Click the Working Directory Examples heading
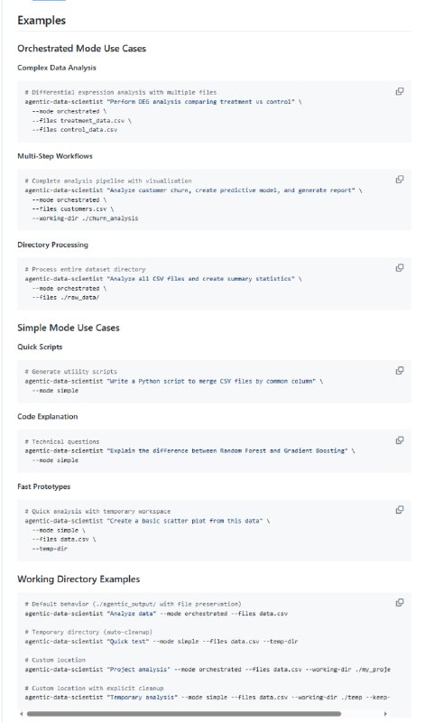This screenshot has width=425, height=722. coord(79,579)
